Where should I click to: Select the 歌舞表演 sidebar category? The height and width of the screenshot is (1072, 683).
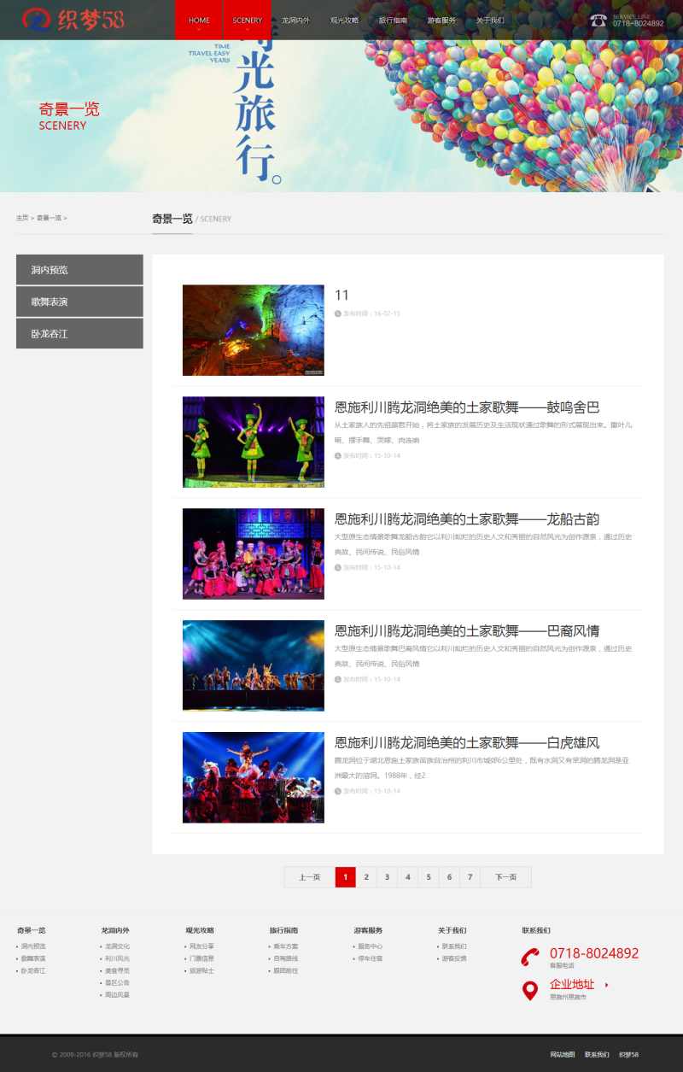(79, 302)
